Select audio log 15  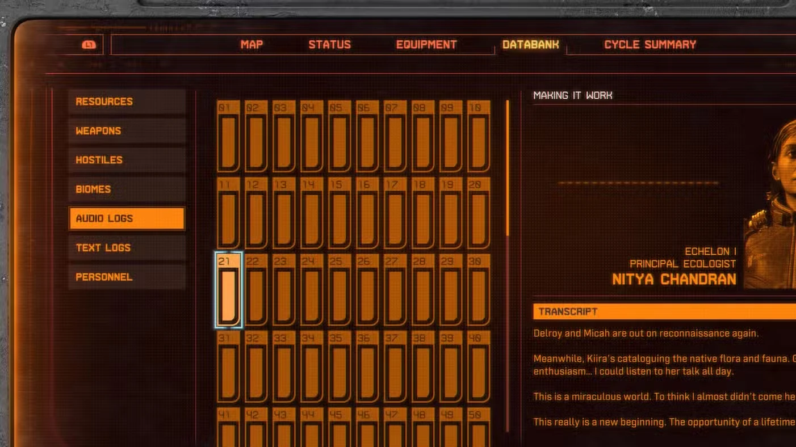pos(340,213)
